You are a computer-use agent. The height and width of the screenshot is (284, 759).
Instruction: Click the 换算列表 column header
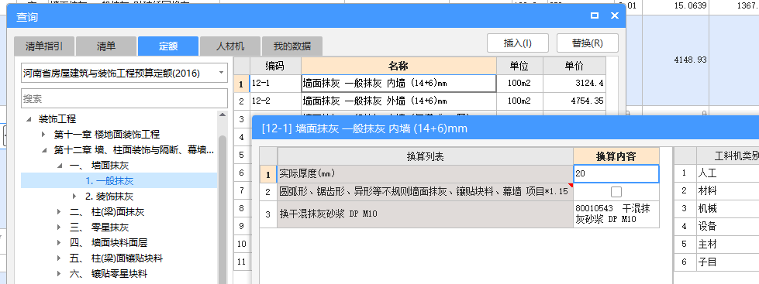[425, 156]
